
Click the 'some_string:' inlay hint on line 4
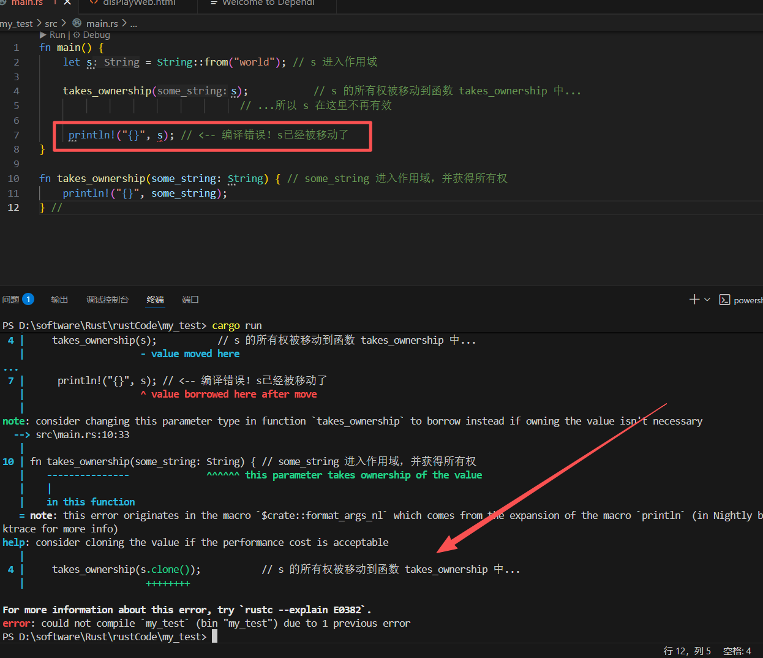192,91
